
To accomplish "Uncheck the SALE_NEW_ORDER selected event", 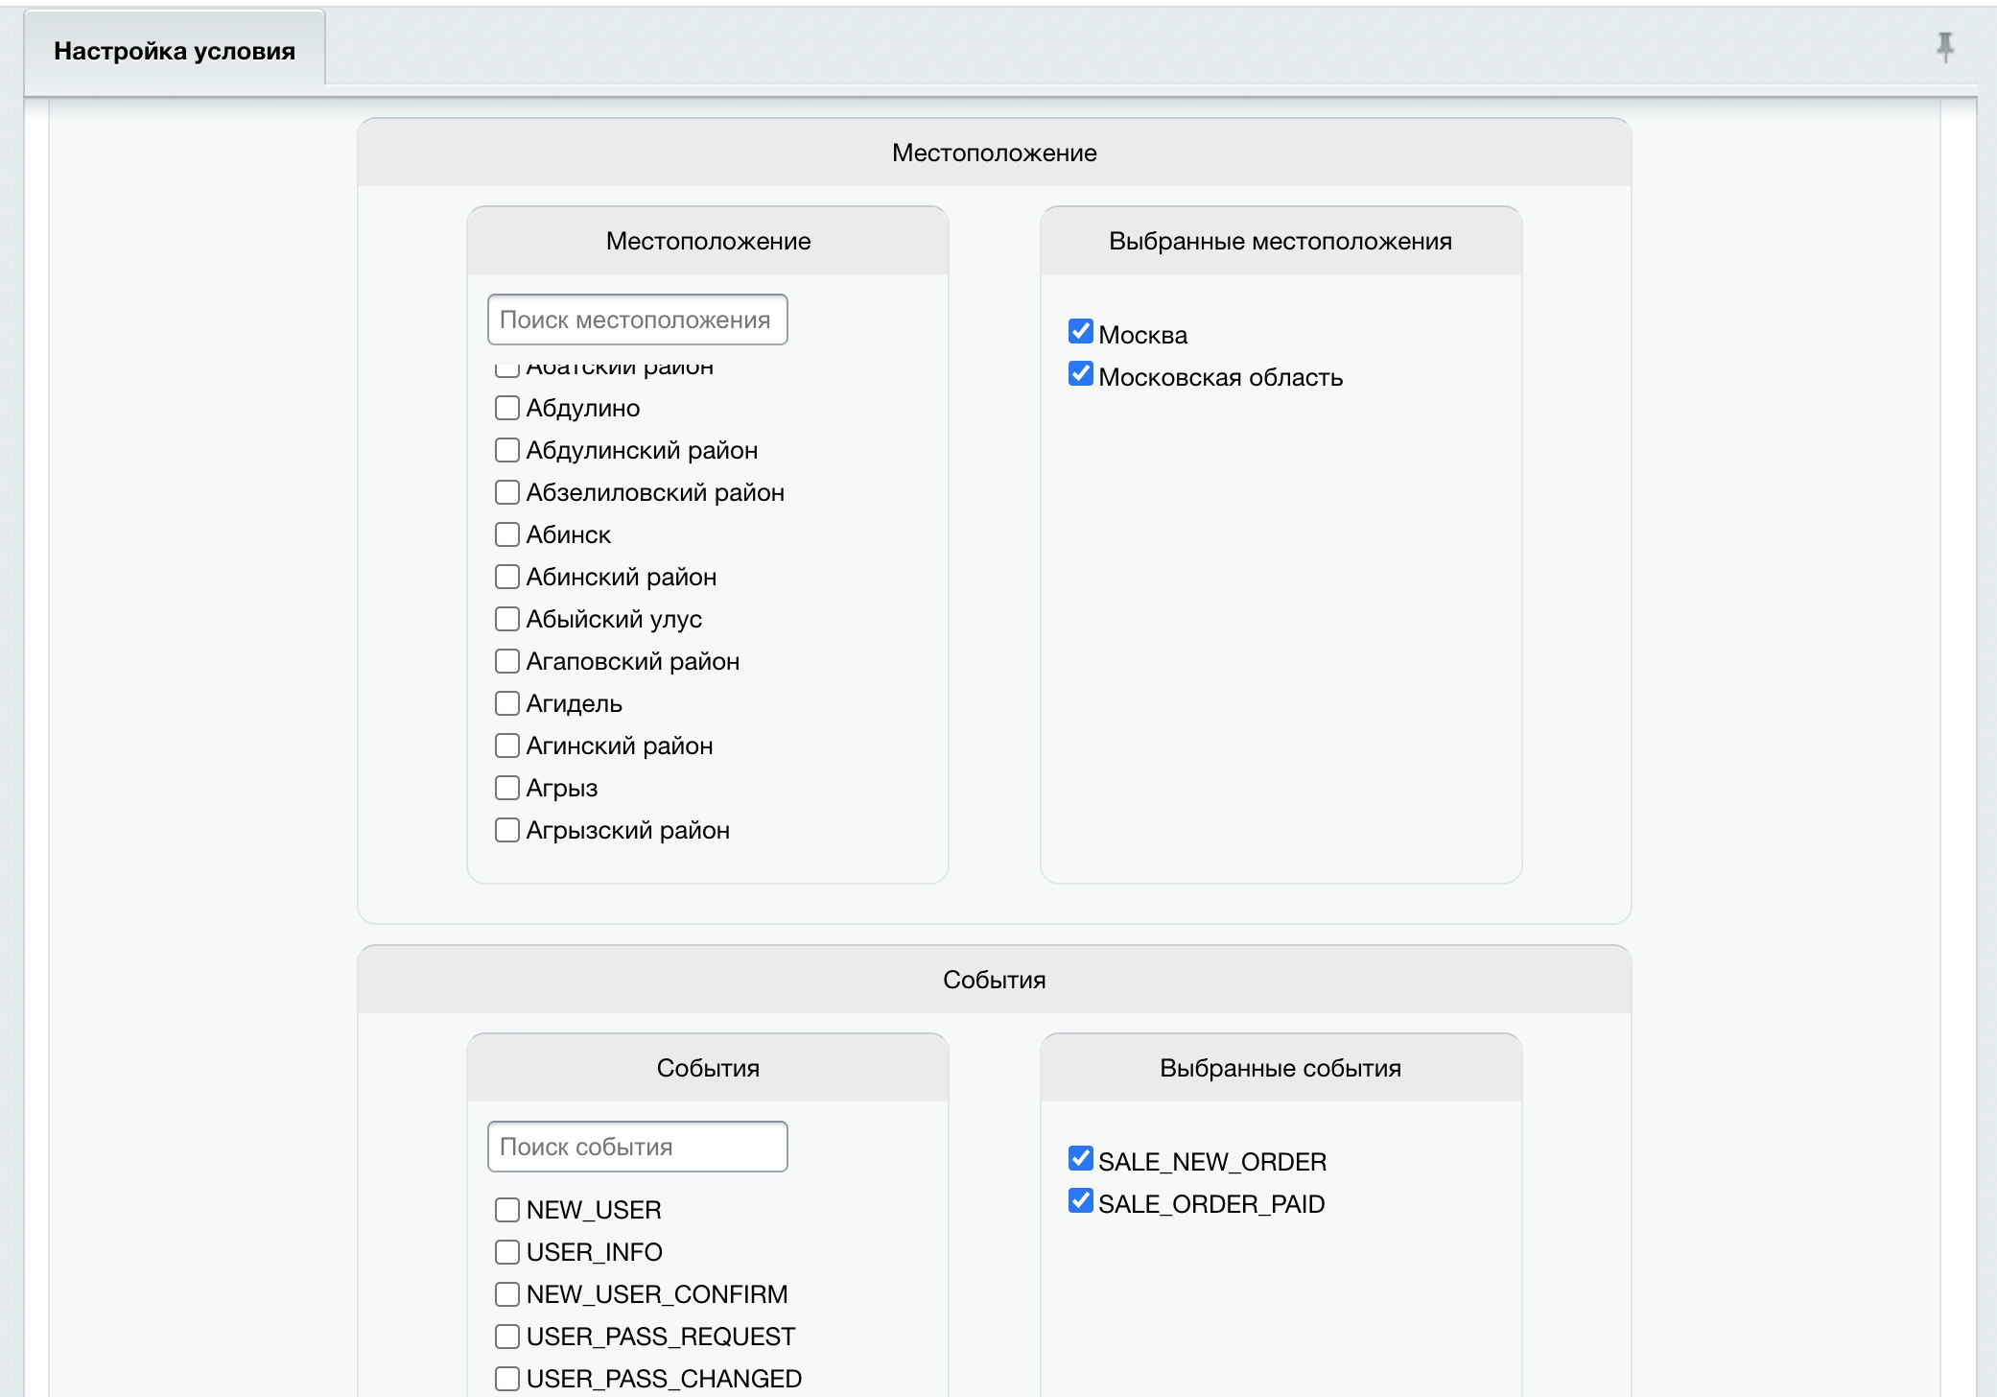I will coord(1081,1159).
